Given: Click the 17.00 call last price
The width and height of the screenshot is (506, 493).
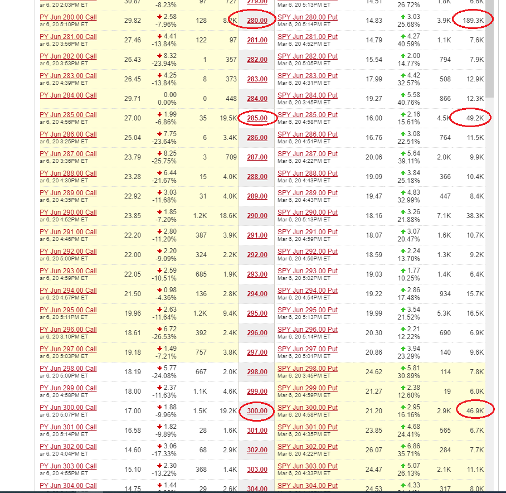Looking at the screenshot, I should tap(133, 410).
